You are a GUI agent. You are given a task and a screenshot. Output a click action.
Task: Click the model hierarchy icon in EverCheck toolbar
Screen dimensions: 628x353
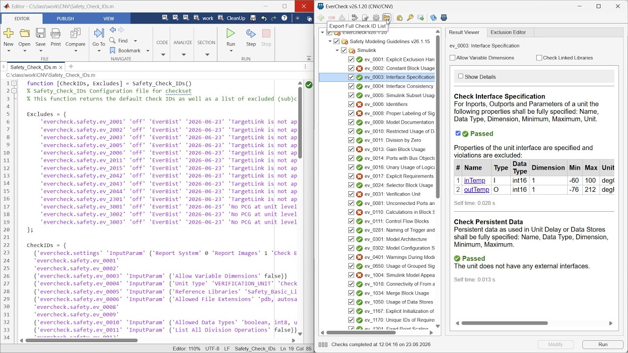click(x=355, y=18)
